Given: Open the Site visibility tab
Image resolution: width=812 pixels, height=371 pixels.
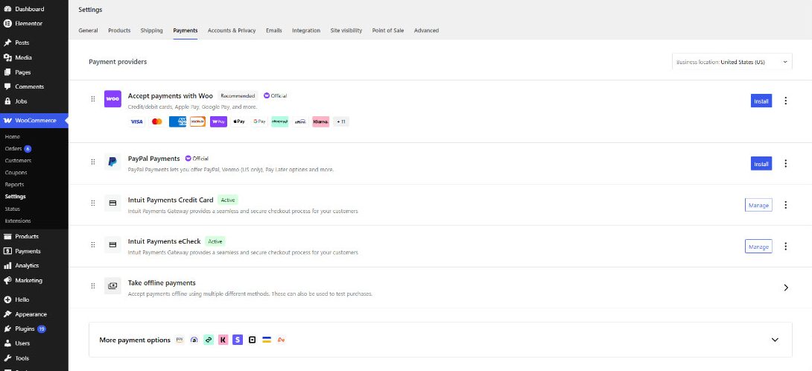Looking at the screenshot, I should [346, 31].
